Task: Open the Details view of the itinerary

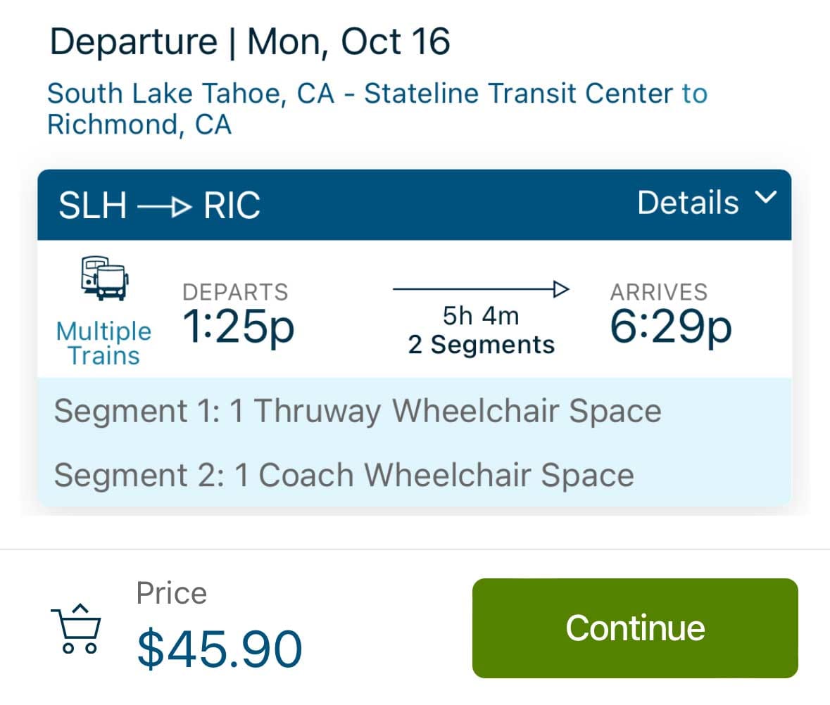Action: click(x=688, y=202)
